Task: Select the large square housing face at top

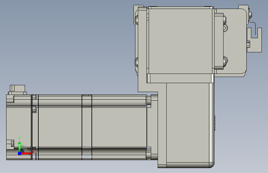Action: tap(180, 41)
